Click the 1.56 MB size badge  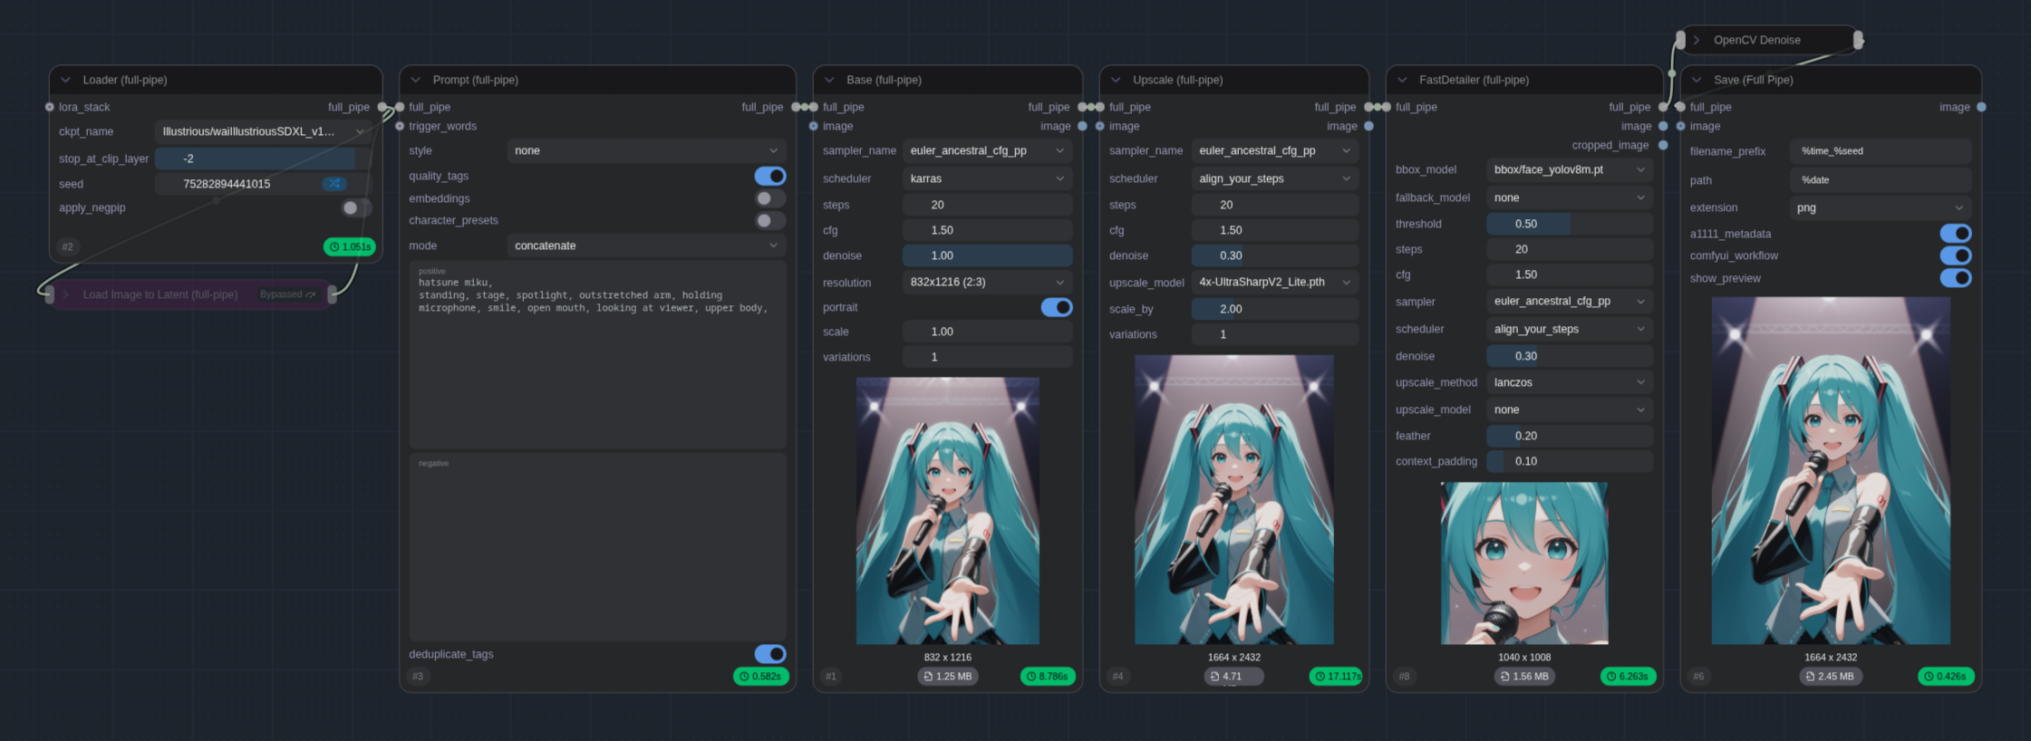[x=1524, y=677]
